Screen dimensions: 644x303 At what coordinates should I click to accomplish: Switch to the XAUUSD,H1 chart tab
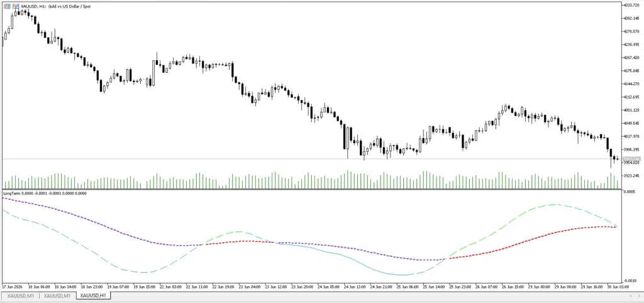click(x=93, y=295)
